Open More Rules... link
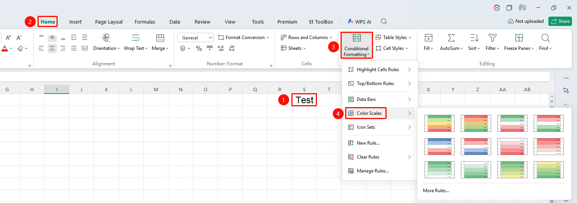The image size is (577, 203). coord(436,191)
